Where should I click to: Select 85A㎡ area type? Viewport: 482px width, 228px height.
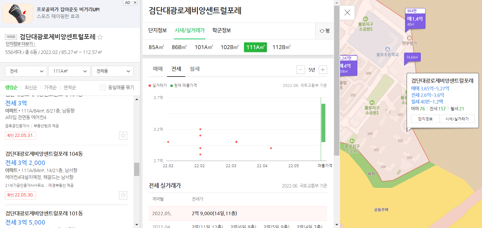(x=156, y=47)
